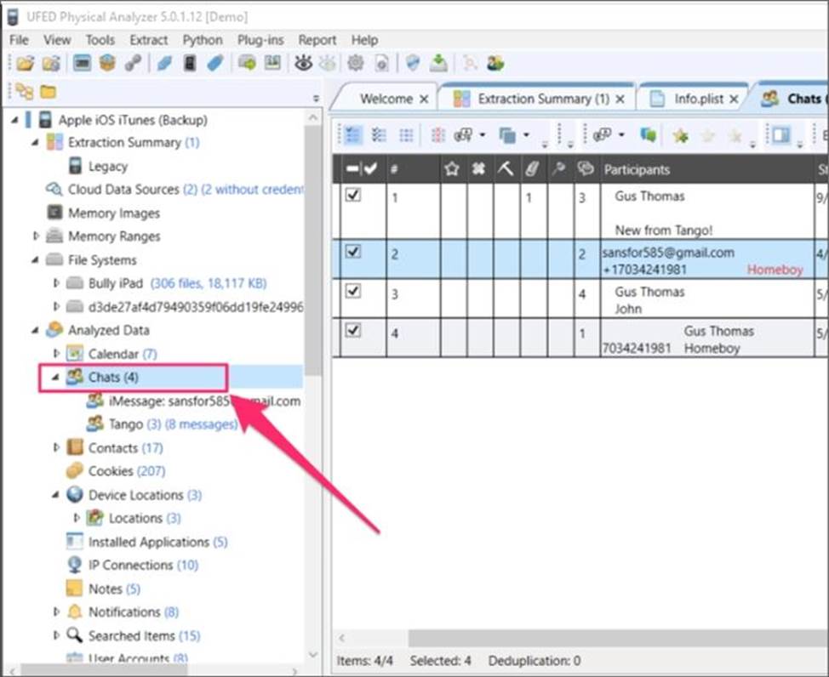Viewport: 829px width, 677px height.
Task: Click the blue shield icon in toolbar
Action: (413, 63)
